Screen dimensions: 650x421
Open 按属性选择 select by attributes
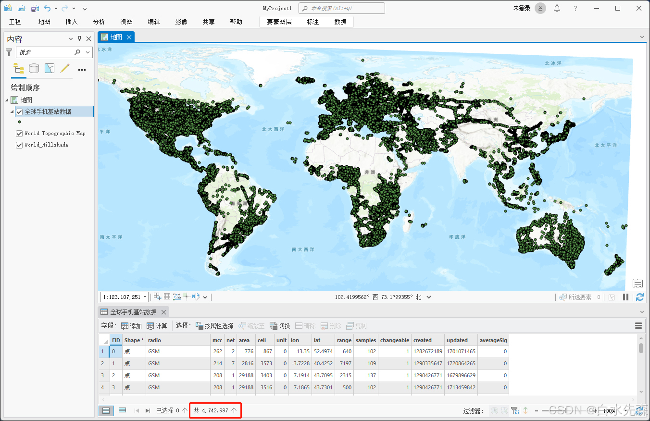tap(214, 326)
